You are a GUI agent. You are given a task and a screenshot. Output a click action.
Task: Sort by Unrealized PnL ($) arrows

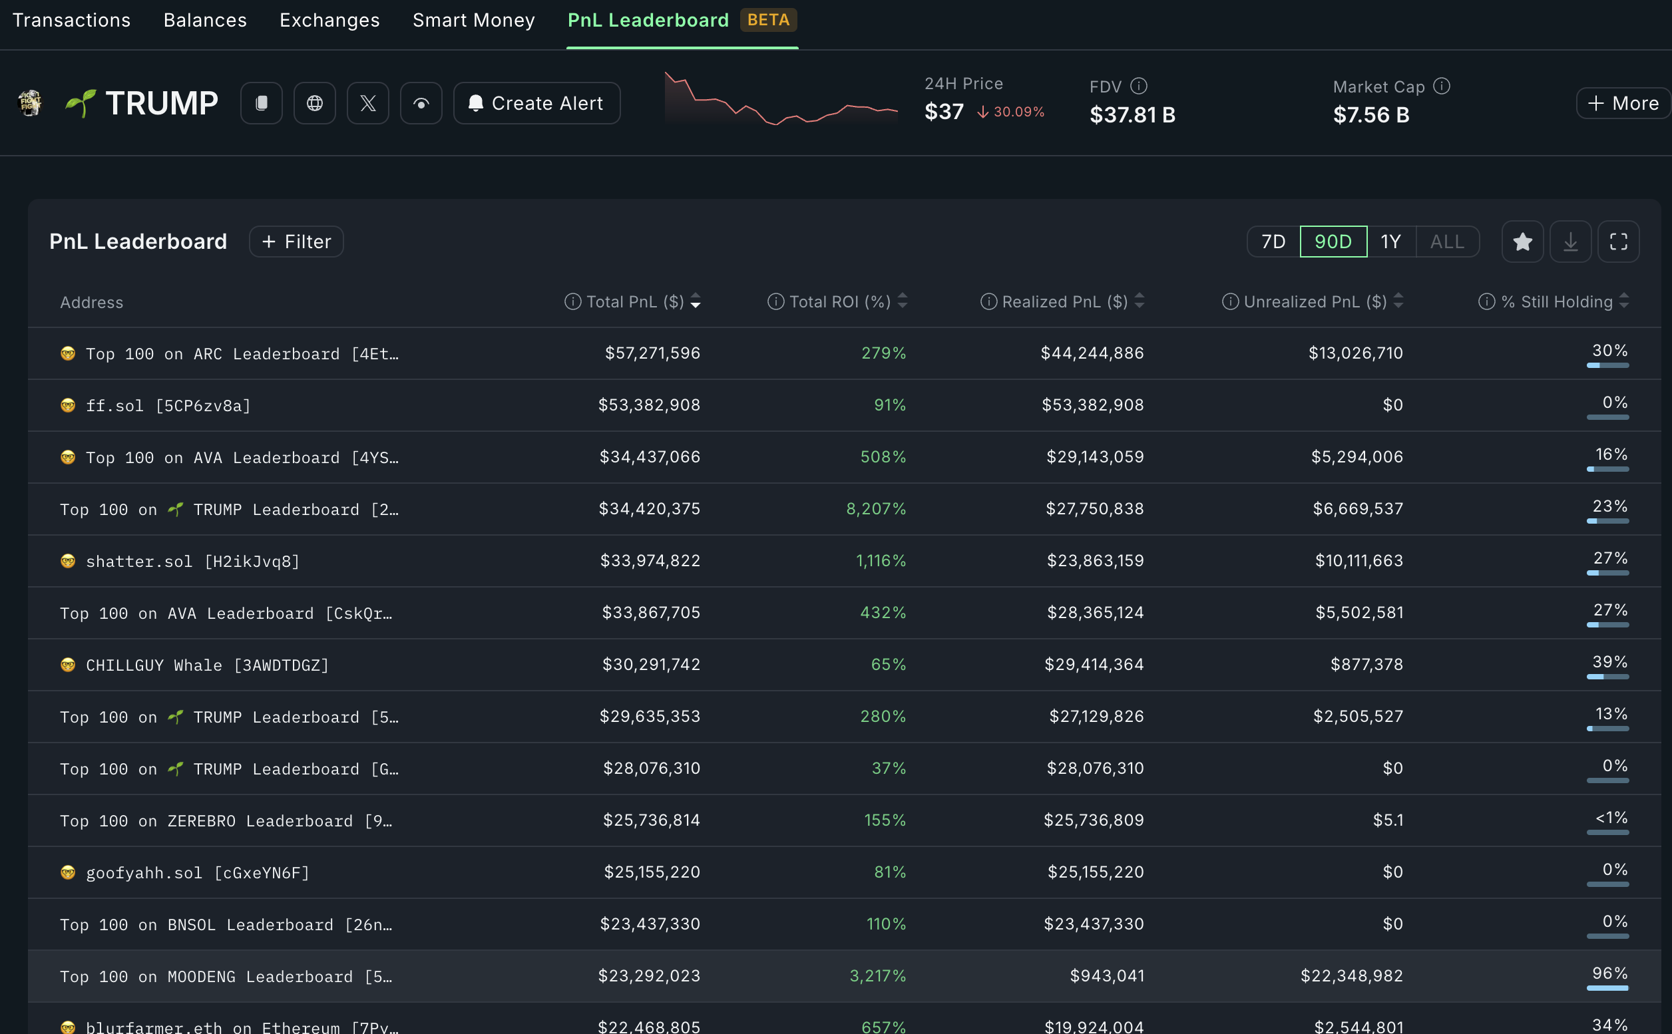point(1399,301)
